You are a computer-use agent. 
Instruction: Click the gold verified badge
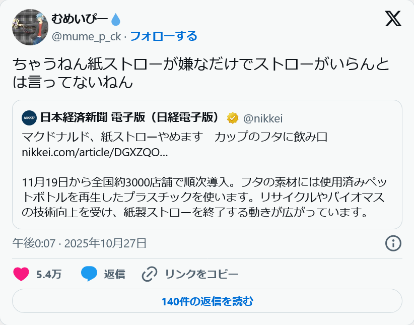(232, 118)
